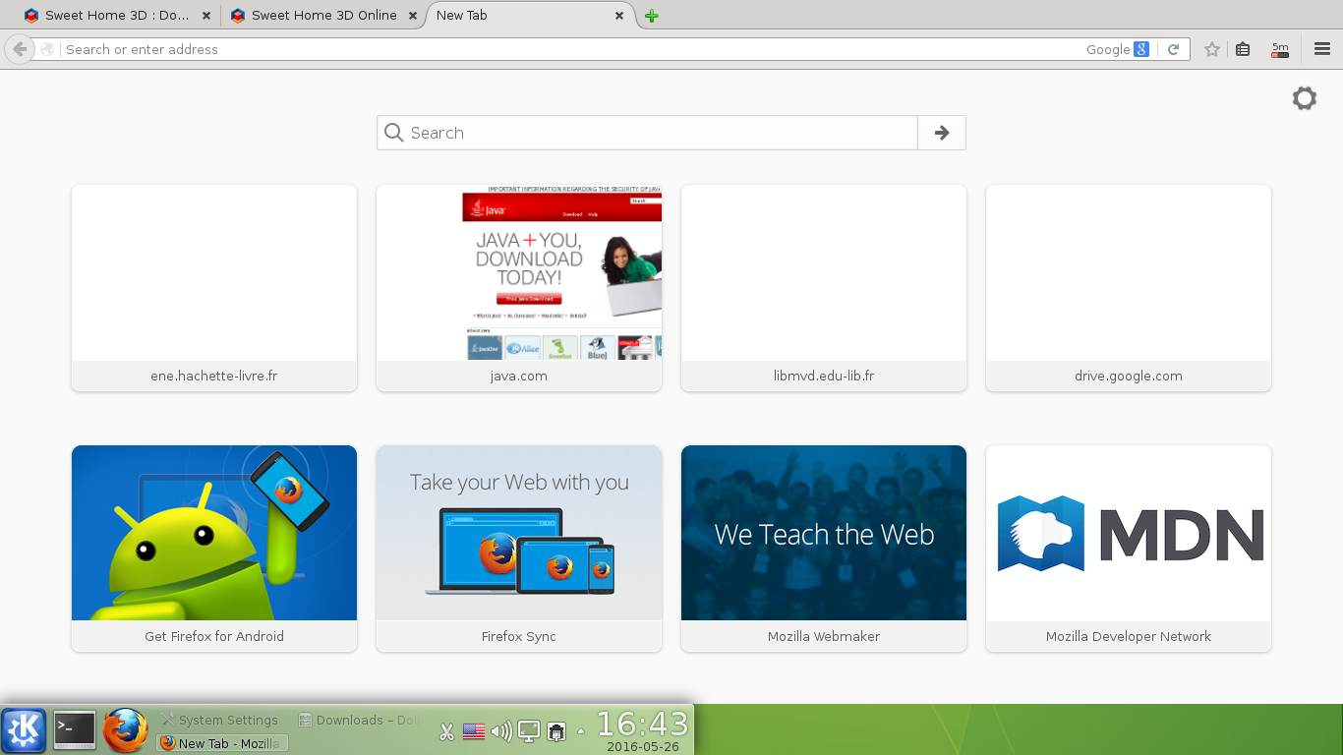Open the Firefox Sync tile
This screenshot has width=1343, height=755.
[519, 549]
